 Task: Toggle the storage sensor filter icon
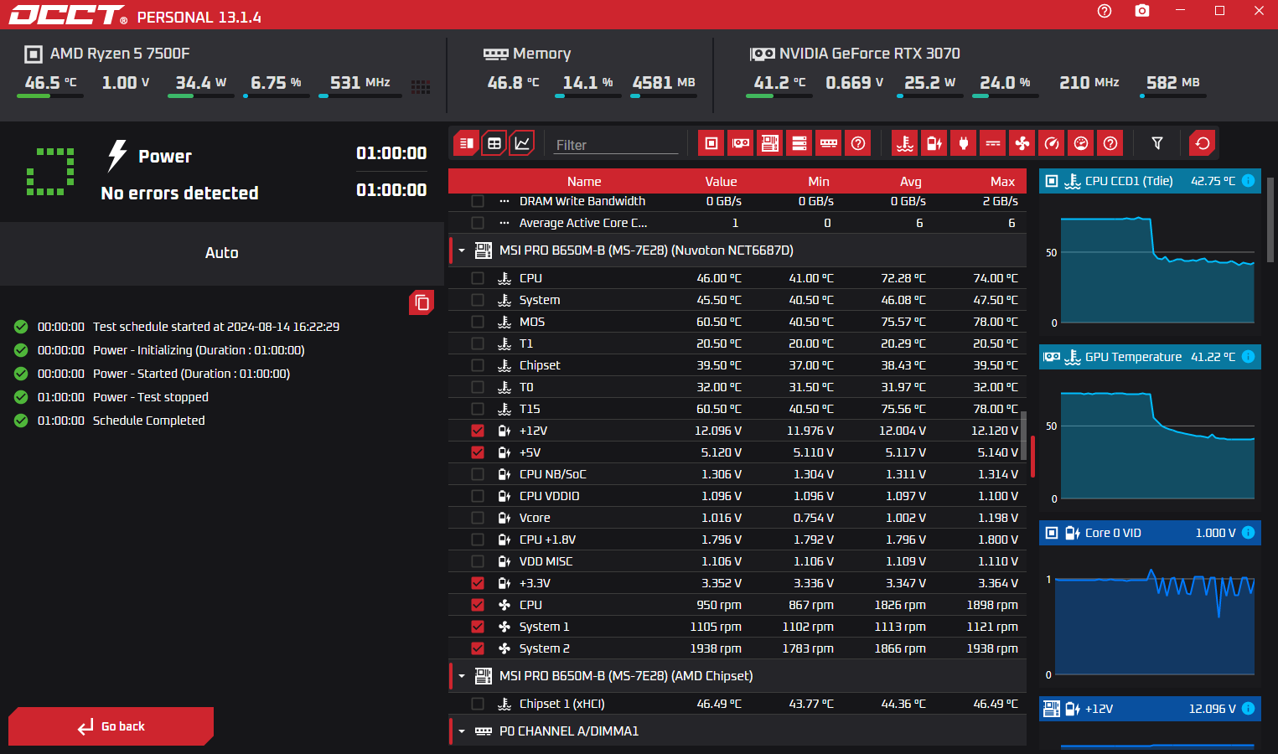pyautogui.click(x=799, y=143)
